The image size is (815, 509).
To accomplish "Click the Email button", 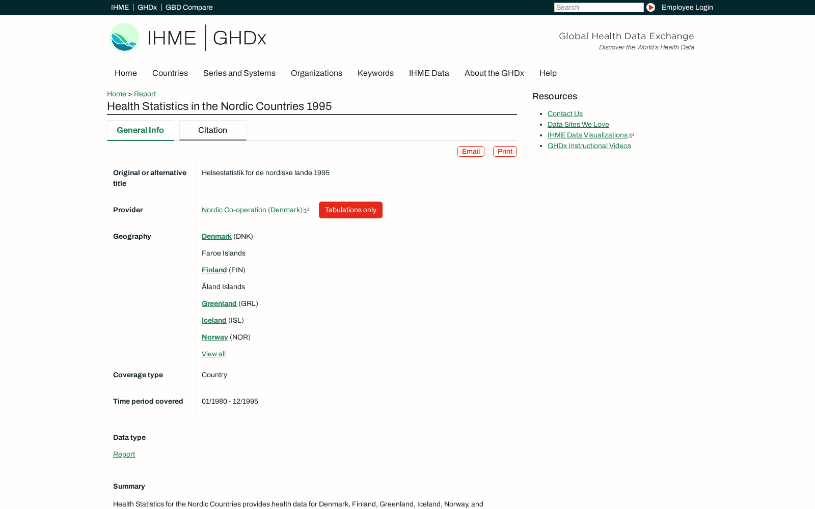I will point(471,152).
